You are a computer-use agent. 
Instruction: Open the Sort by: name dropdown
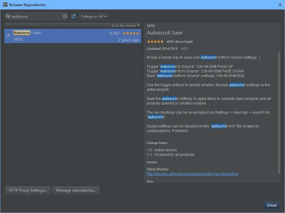tap(125, 26)
